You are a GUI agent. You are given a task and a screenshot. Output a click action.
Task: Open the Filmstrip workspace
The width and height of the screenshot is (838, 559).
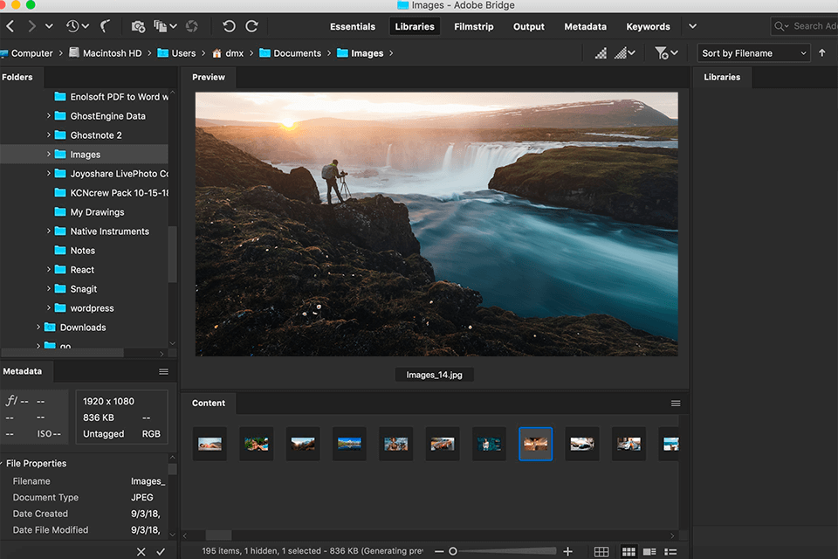point(474,26)
